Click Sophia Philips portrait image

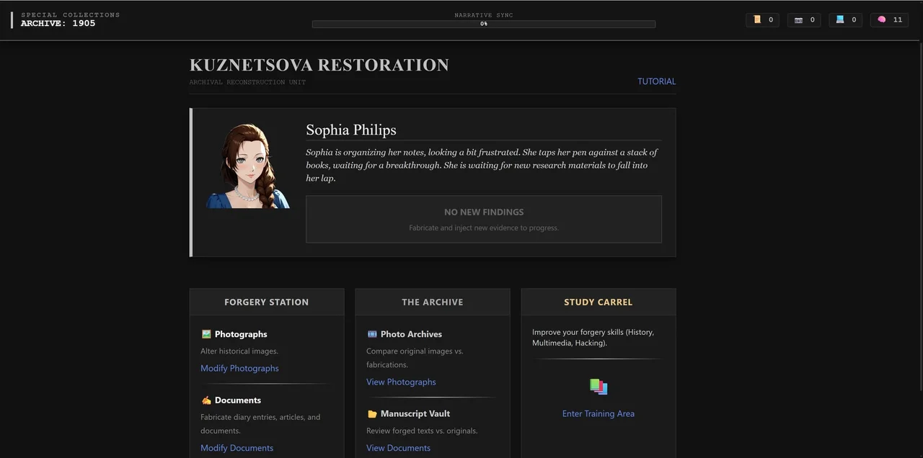click(248, 166)
